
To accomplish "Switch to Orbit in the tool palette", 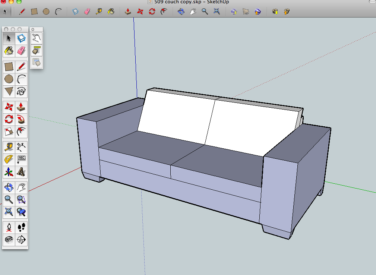I will click(9, 187).
